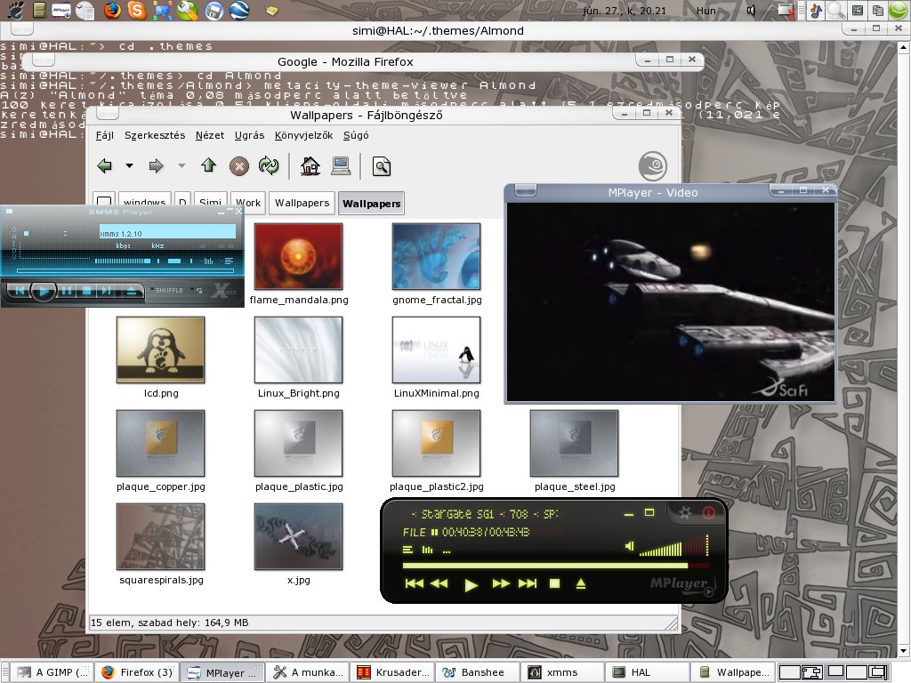
Task: Click the bold Wallpapers path button
Action: [371, 204]
